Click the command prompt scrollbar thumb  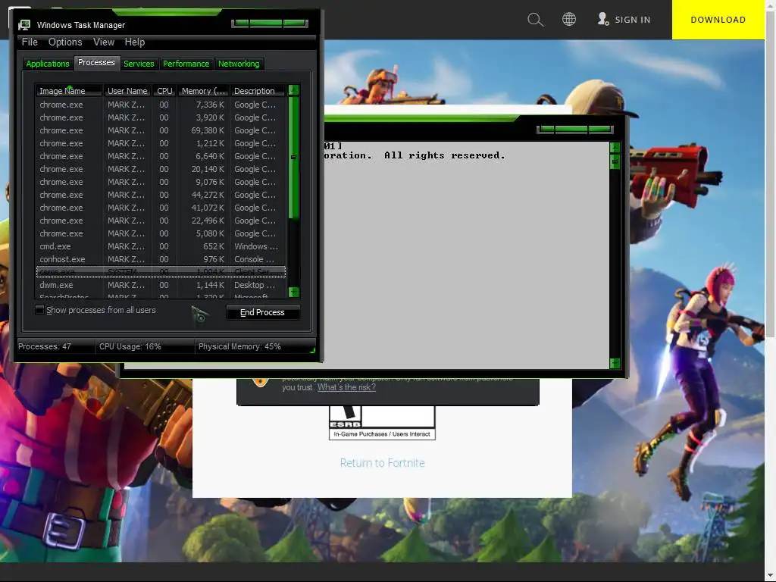615,161
